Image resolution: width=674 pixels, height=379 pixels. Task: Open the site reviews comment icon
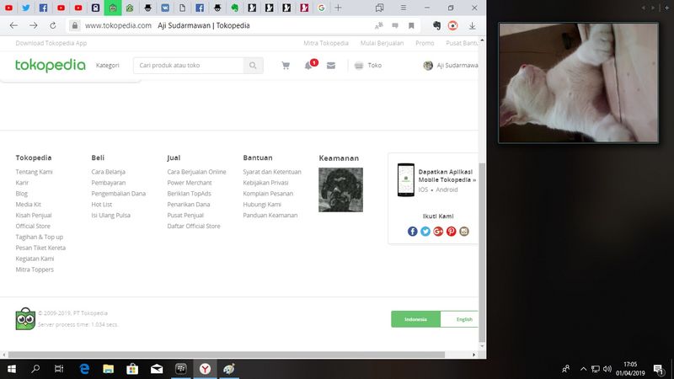coord(395,26)
